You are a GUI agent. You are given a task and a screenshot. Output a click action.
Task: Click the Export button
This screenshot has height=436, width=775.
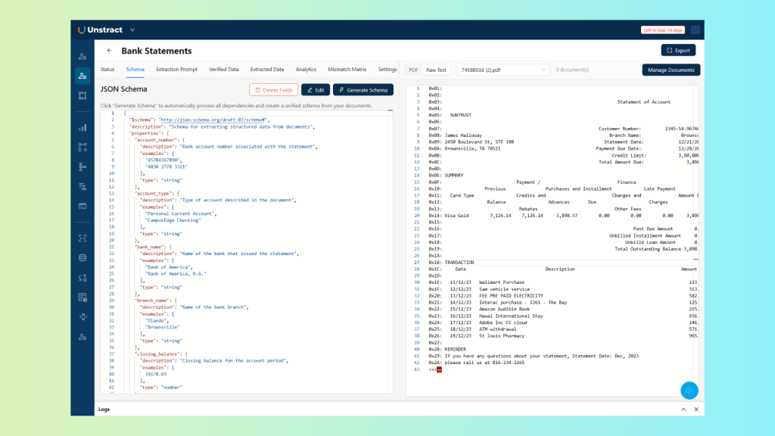click(678, 51)
